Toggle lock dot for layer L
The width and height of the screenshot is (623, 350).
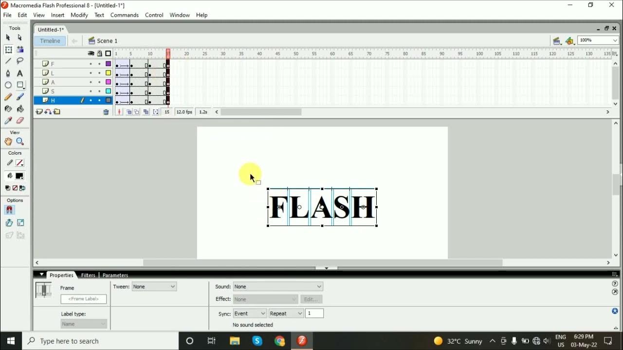point(99,73)
